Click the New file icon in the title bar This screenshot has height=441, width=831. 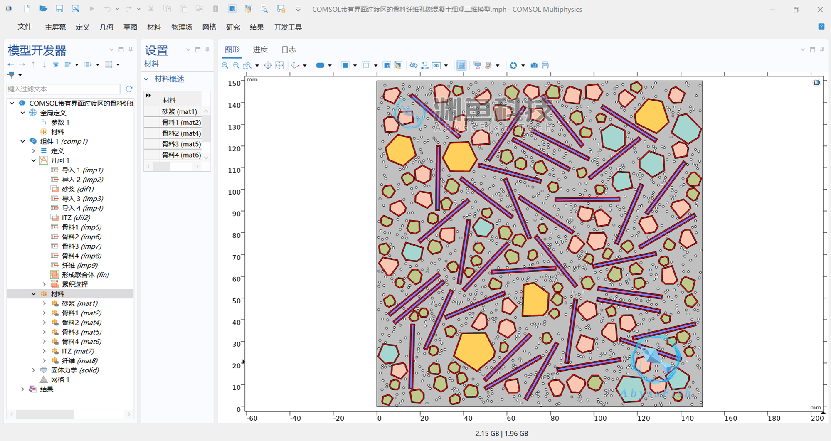click(x=27, y=9)
